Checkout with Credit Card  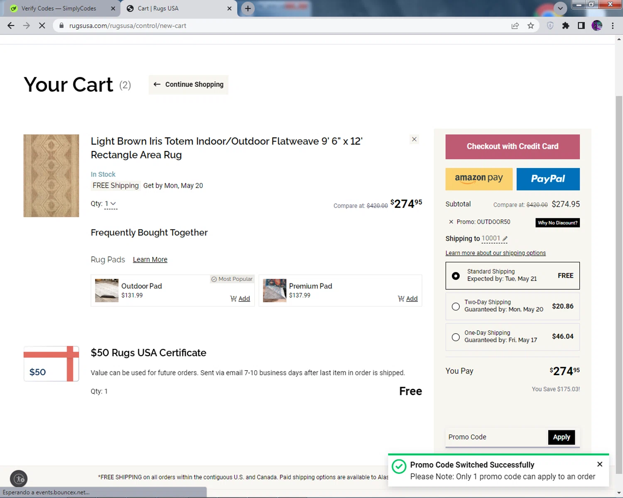[x=513, y=146]
